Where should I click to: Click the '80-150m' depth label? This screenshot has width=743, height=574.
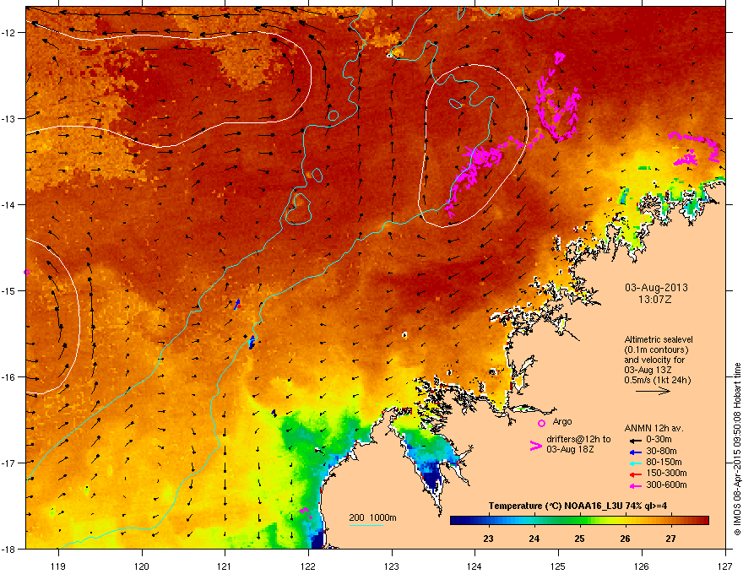click(x=664, y=463)
